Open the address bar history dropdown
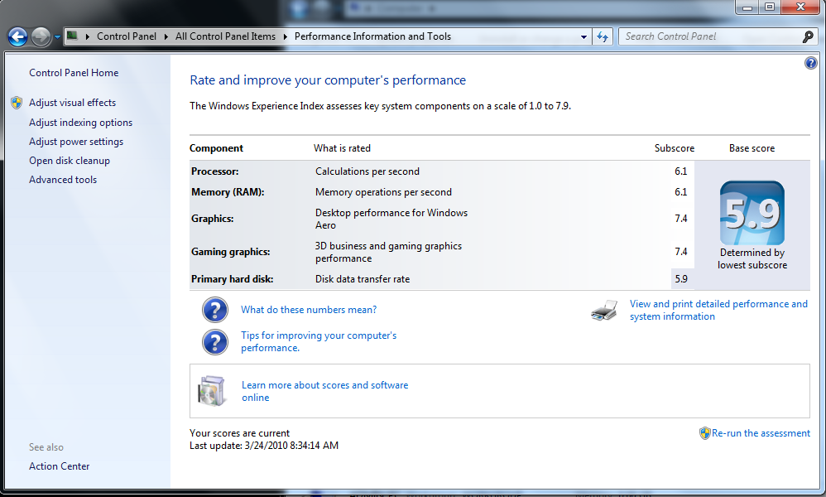The height and width of the screenshot is (497, 826). (583, 37)
